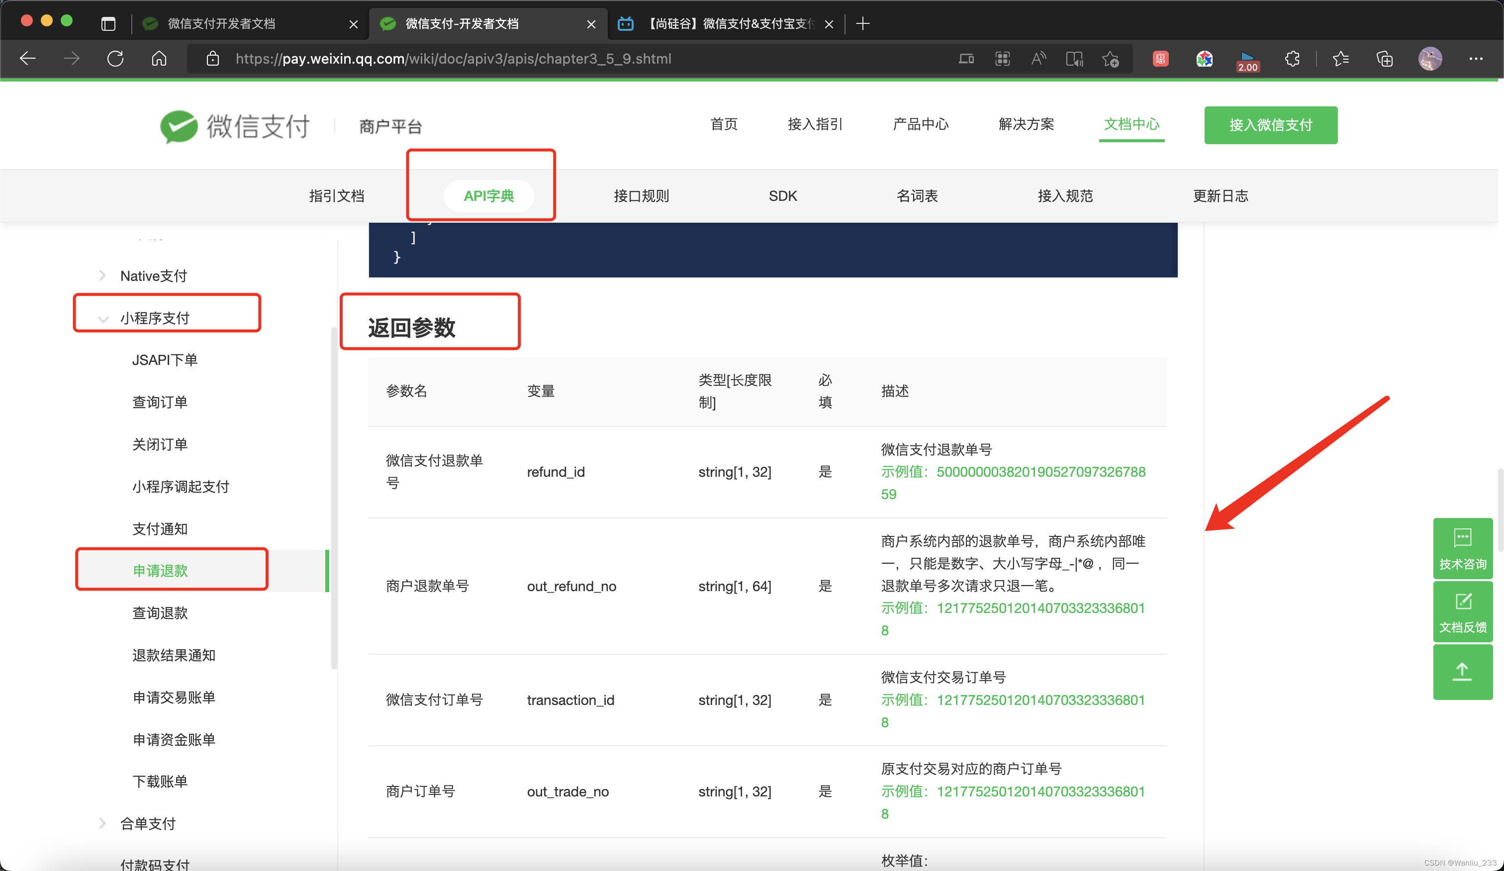This screenshot has width=1504, height=871.
Task: Select the API字典 tab
Action: [x=489, y=196]
